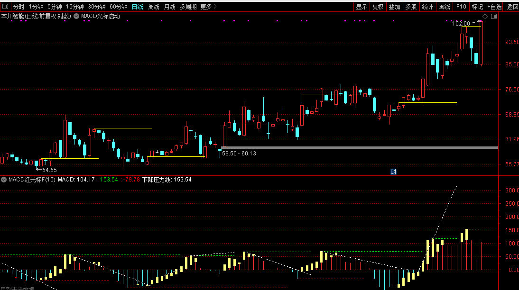Image resolution: width=519 pixels, height=290 pixels.
Task: Select the 60分钟 timeframe
Action: (119, 7)
